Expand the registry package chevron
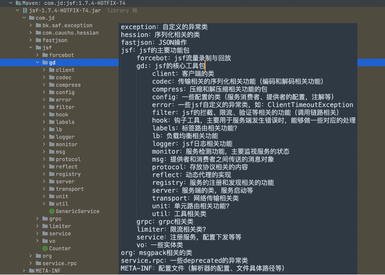 (x=44, y=174)
